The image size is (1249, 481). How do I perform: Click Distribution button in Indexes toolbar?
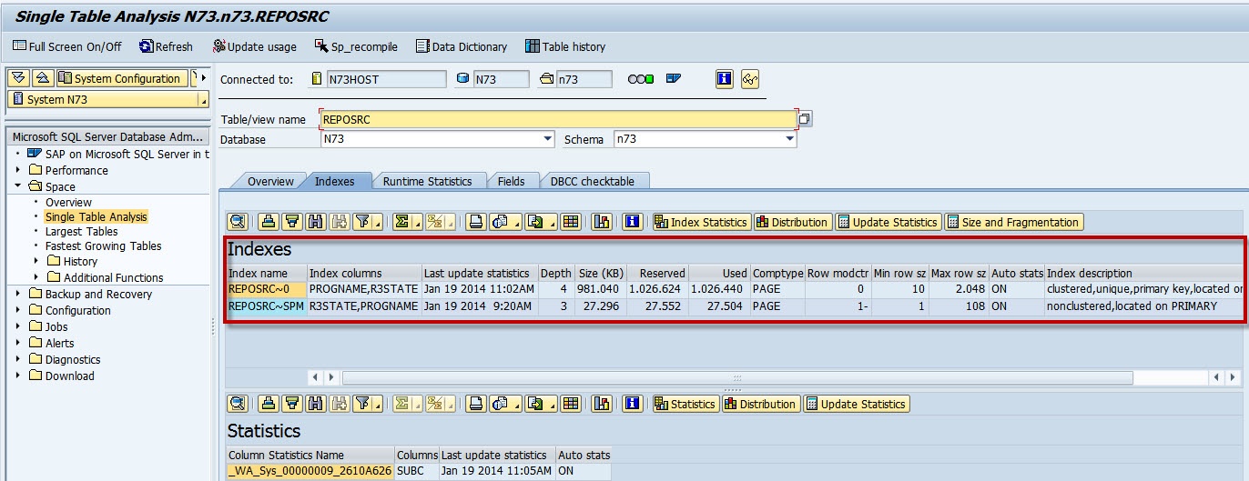[x=792, y=222]
